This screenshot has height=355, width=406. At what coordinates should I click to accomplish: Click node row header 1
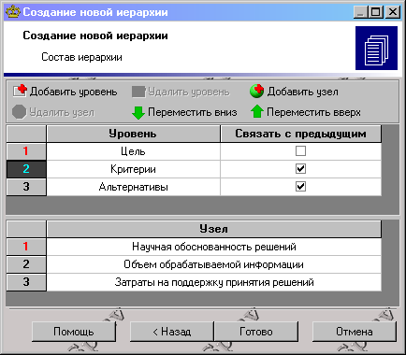coord(26,247)
